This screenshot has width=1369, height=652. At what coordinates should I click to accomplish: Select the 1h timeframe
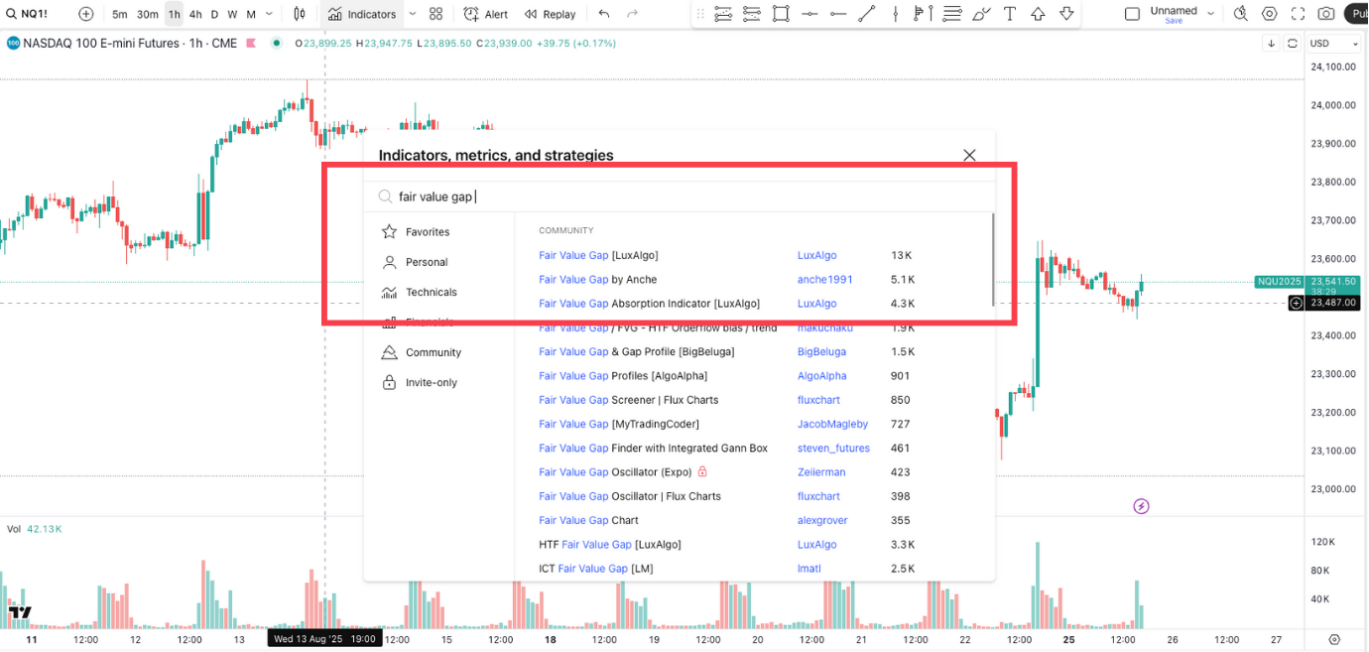coord(174,14)
